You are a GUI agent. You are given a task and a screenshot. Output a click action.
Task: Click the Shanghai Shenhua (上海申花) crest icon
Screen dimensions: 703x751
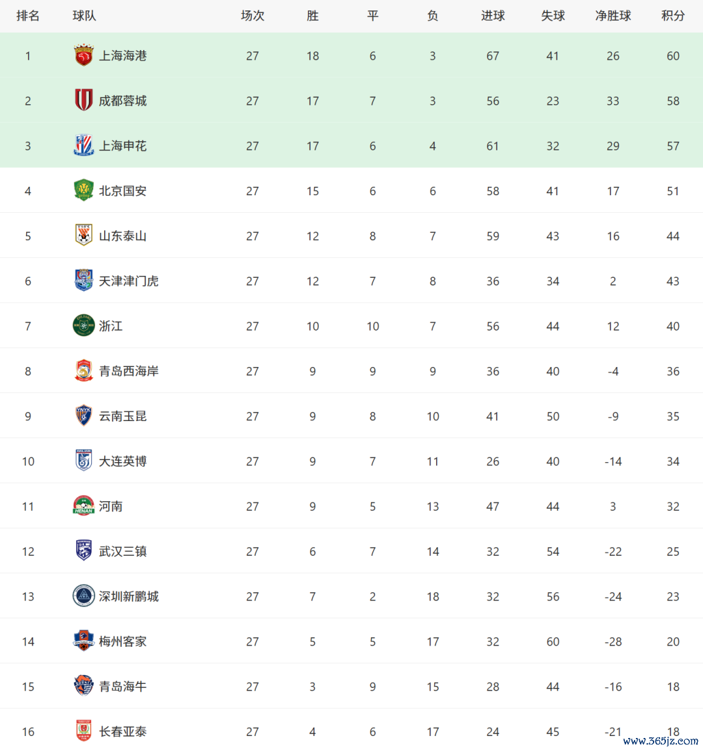coord(83,146)
